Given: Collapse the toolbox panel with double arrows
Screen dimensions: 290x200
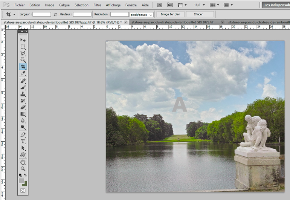Looking at the screenshot, I should coord(22,32).
